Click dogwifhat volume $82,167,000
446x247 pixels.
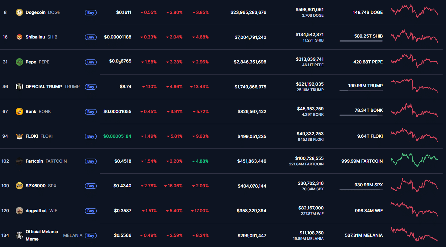point(311,208)
